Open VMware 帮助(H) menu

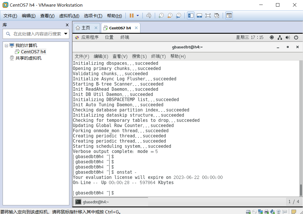click(x=115, y=16)
